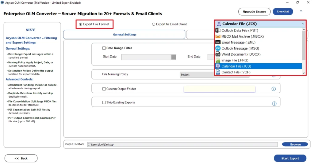Choose Outlook Message (.MSG) option
The width and height of the screenshot is (314, 167).
coord(258,48)
